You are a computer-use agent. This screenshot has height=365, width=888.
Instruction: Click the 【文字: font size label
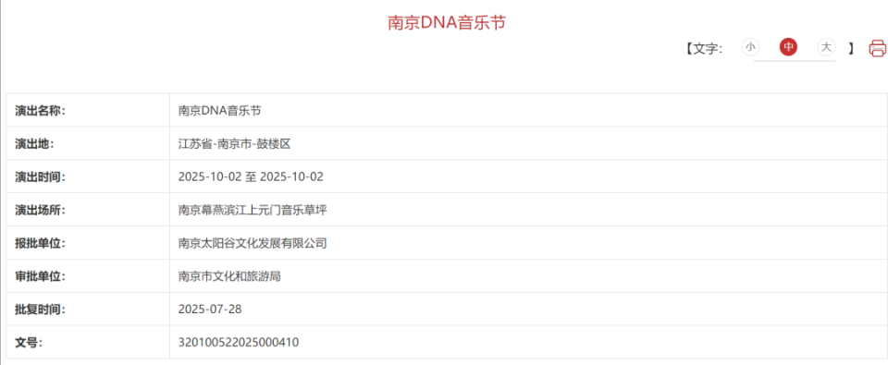pyautogui.click(x=704, y=48)
